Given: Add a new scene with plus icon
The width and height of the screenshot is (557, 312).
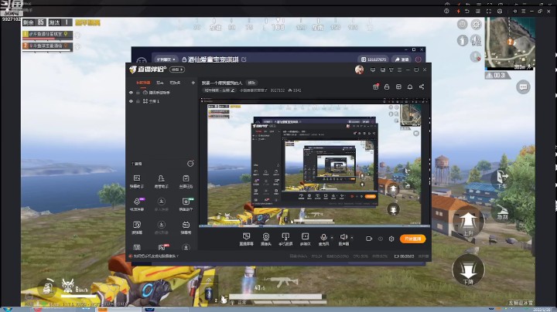Looking at the screenshot, I should tap(193, 83).
